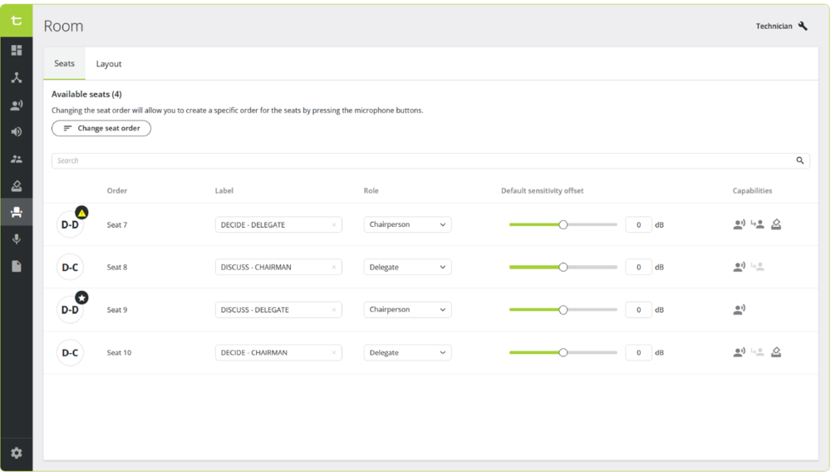This screenshot has width=831, height=472.
Task: Toggle Seat 8 delegation capability icon
Action: point(757,267)
